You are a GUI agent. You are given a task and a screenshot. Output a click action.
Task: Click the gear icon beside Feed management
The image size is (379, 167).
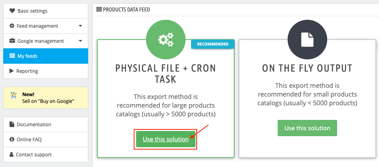point(12,26)
